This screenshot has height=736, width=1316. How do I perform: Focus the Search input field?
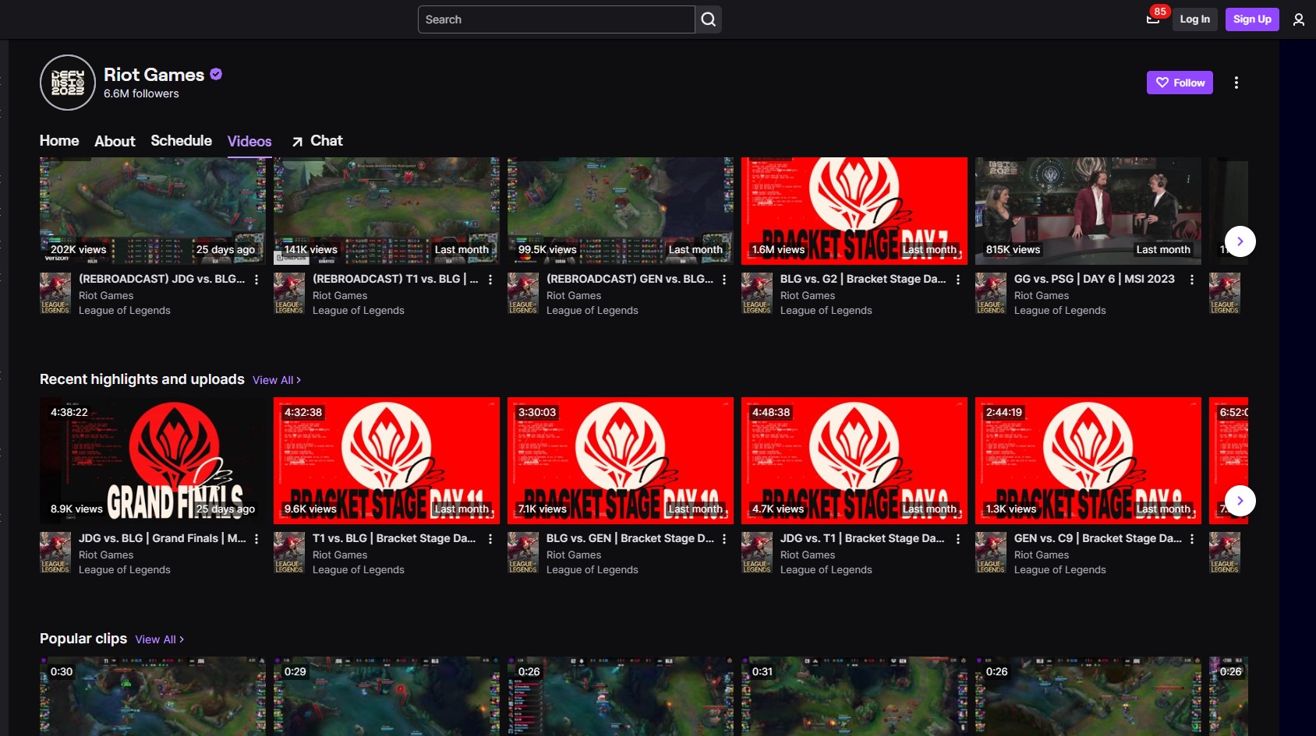coord(556,19)
